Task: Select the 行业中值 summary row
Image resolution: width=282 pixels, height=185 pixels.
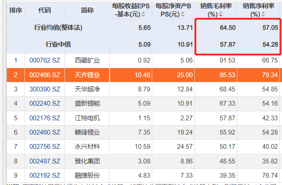Action: (58, 44)
